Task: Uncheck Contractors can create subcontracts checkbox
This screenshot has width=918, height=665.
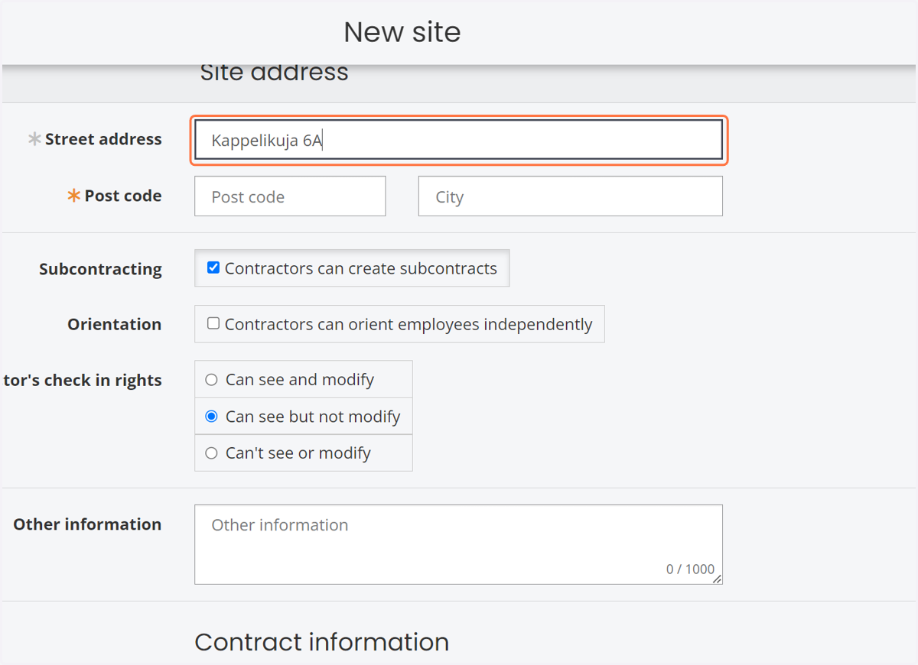Action: [213, 268]
